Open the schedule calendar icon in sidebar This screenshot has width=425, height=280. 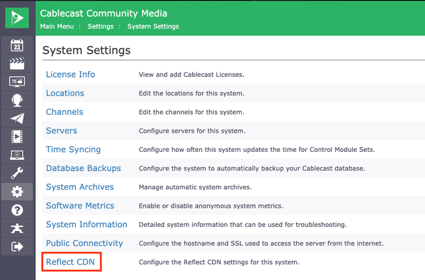[17, 45]
